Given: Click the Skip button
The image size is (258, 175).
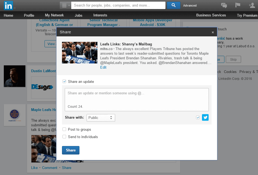Looking at the screenshot, I should click(x=233, y=60).
